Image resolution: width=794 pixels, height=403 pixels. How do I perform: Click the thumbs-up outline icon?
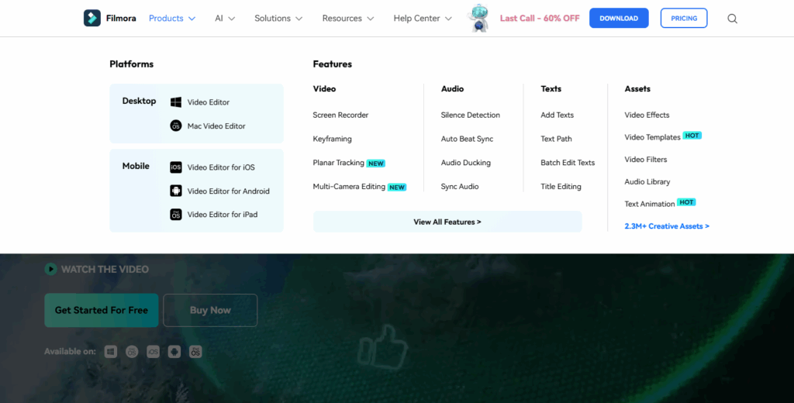pos(383,346)
